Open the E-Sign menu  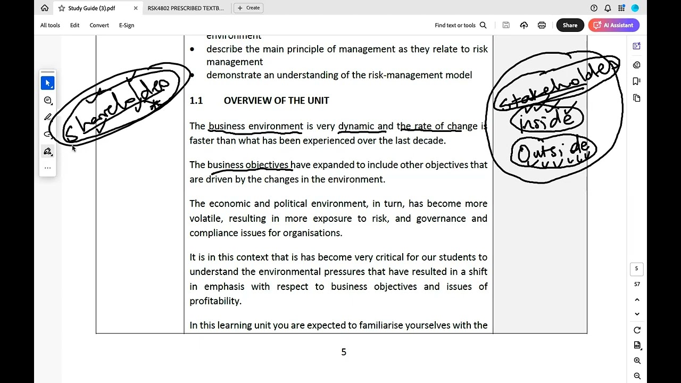click(127, 25)
